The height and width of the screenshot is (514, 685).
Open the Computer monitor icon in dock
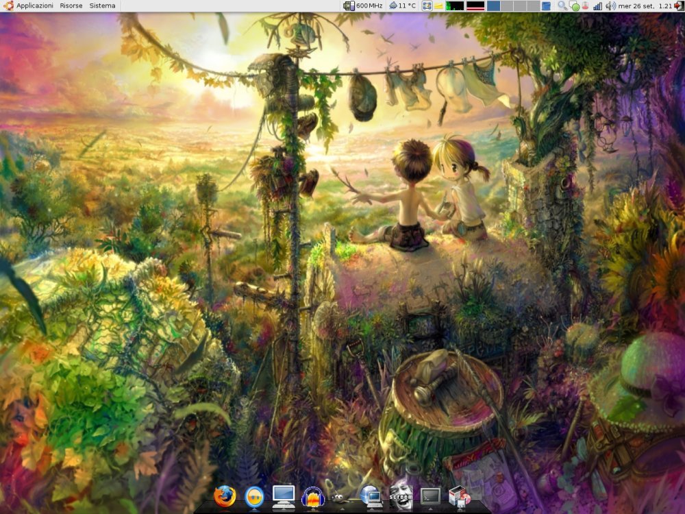tap(284, 498)
